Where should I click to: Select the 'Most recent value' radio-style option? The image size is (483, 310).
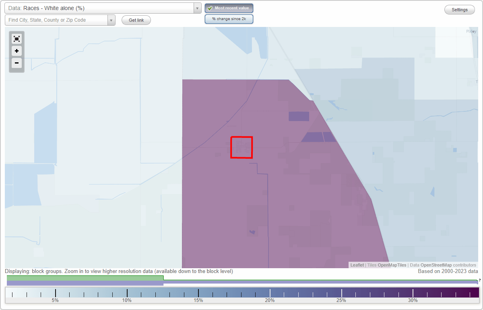tap(229, 8)
